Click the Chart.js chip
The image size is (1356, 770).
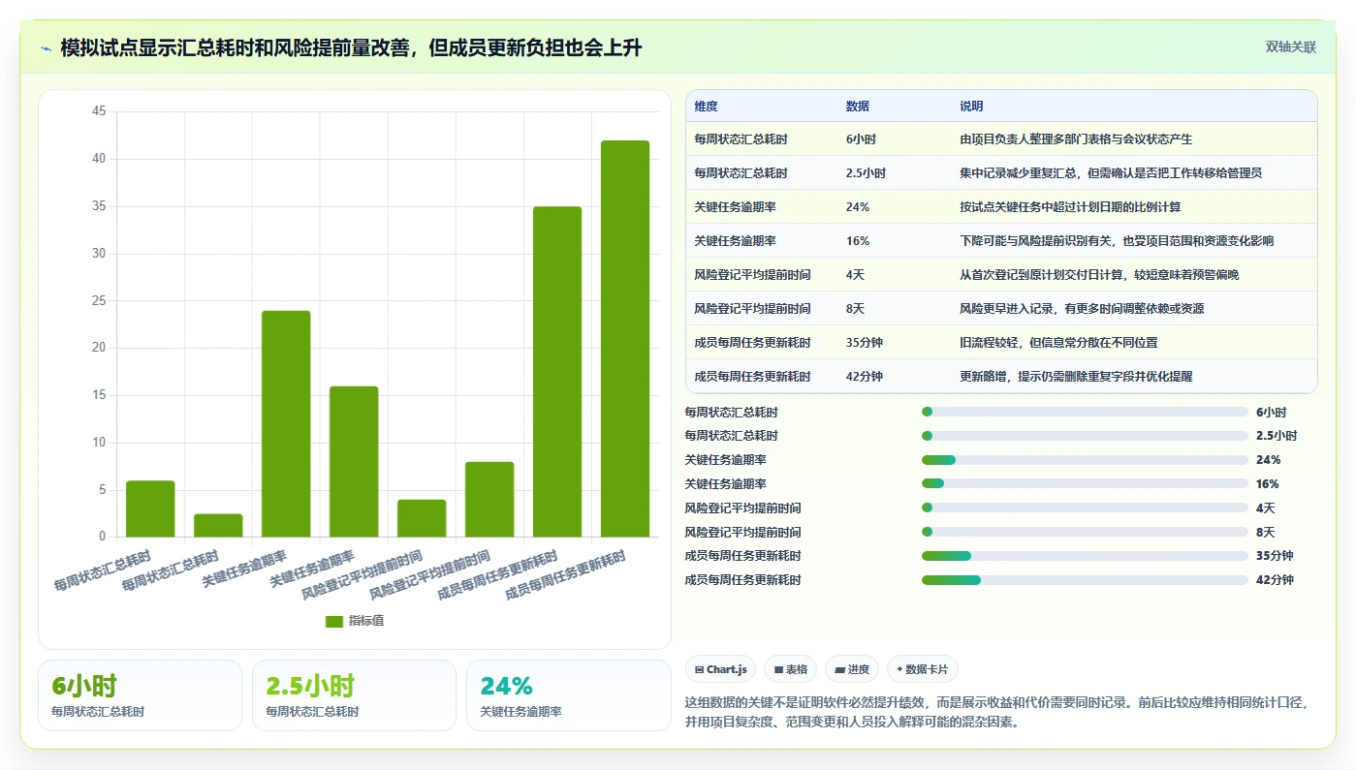coord(720,669)
